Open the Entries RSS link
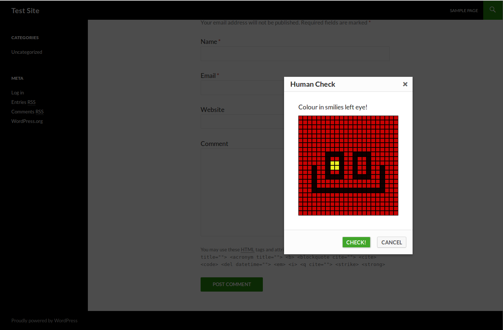 [x=23, y=102]
